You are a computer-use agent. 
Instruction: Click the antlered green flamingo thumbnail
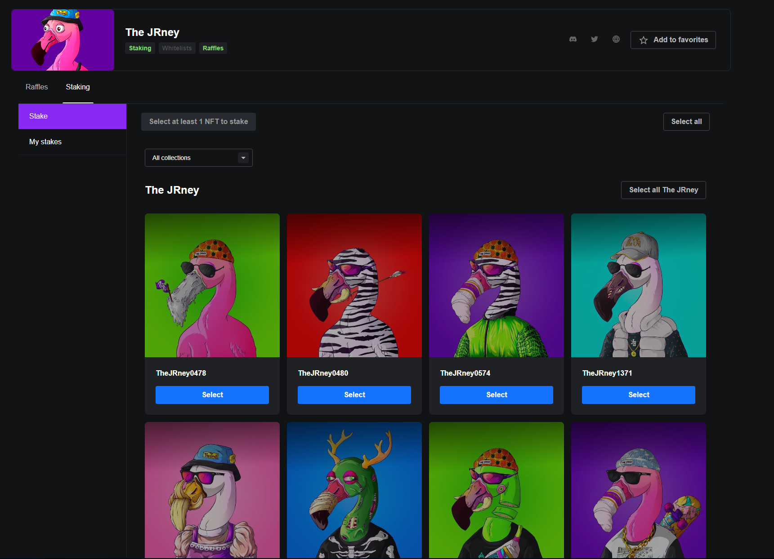pos(354,490)
